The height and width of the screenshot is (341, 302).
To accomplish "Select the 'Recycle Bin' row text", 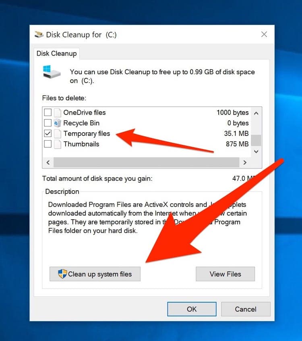I will tap(81, 123).
